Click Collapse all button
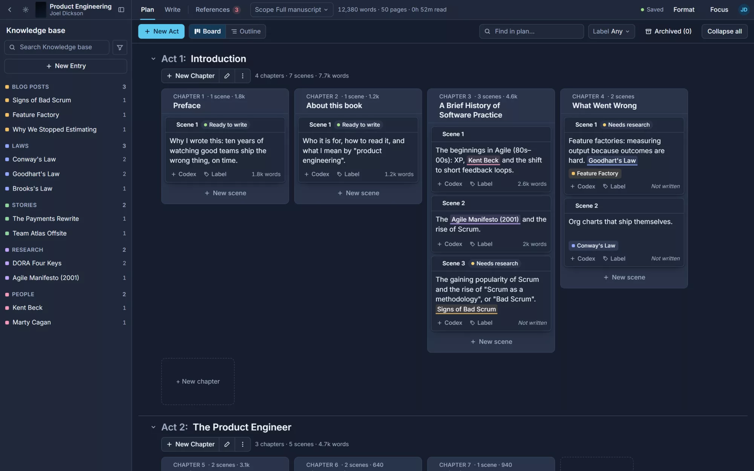Screen dimensions: 754x471 (x=724, y=31)
